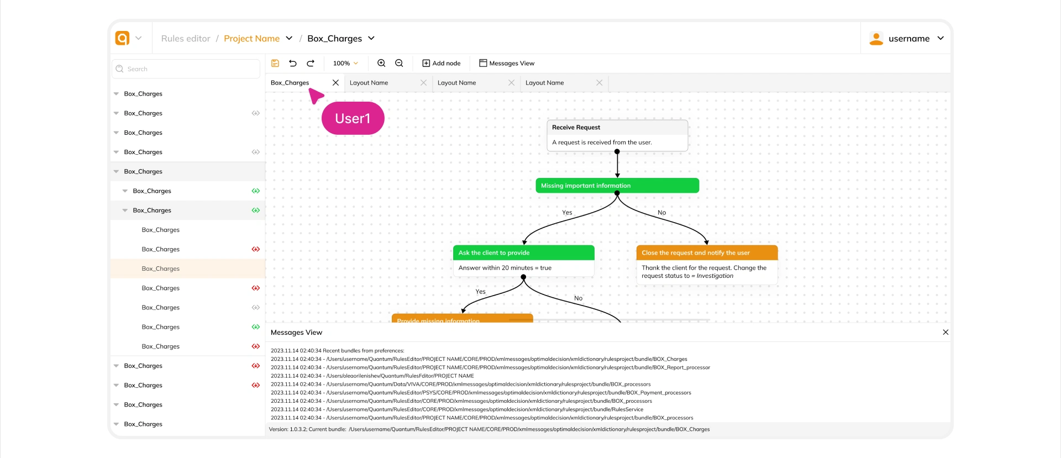Click the Add node button

click(442, 64)
